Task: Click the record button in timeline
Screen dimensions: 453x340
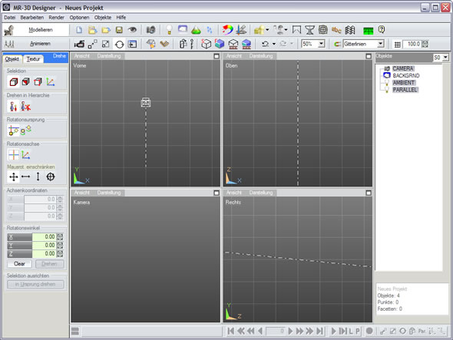Action: tap(369, 331)
